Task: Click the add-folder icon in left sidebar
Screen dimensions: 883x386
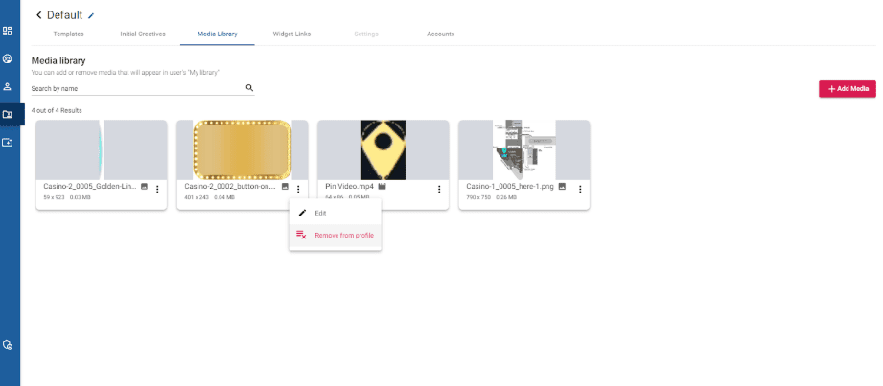Action: (8, 142)
